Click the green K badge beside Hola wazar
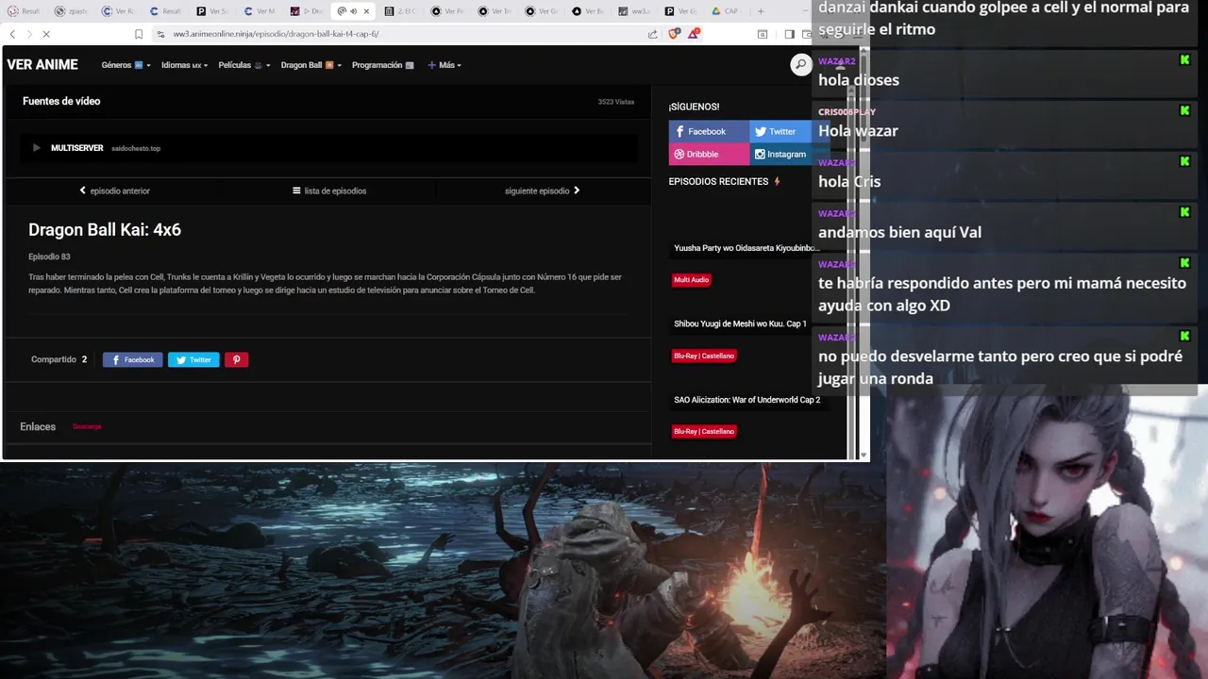The image size is (1208, 679). (1184, 110)
